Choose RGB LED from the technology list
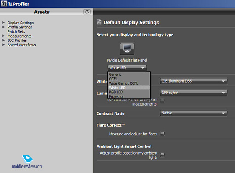Screen dimensions: 235x173 pos(129,92)
